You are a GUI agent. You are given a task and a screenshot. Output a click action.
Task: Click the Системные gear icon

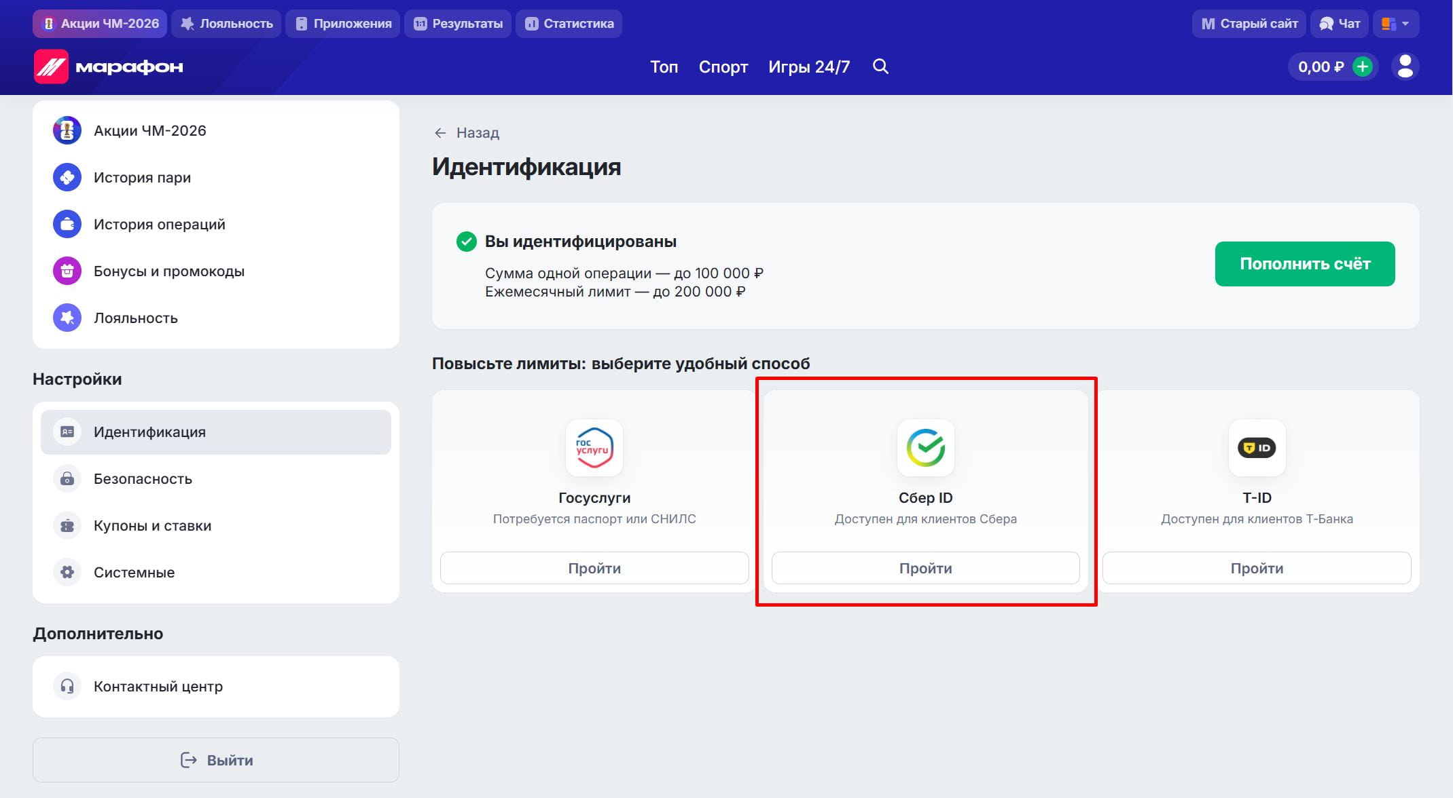pyautogui.click(x=67, y=572)
